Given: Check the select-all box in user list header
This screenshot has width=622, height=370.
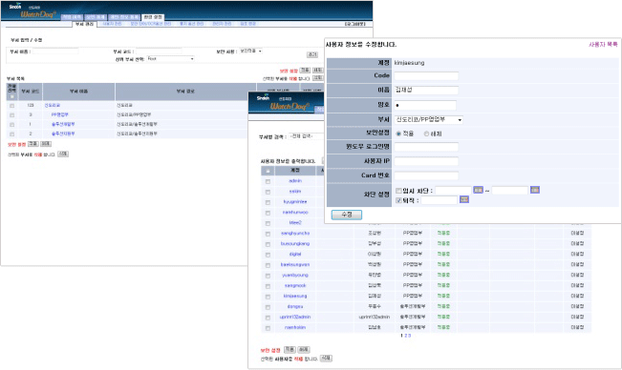Looking at the screenshot, I should (268, 171).
